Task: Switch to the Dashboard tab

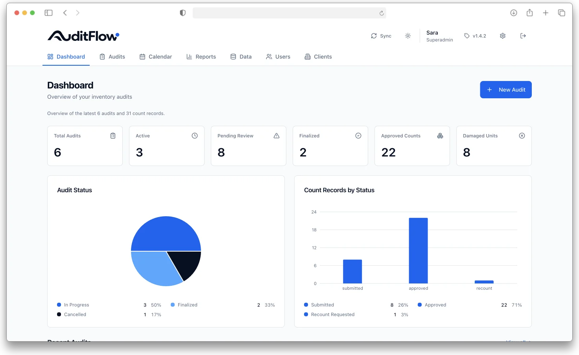Action: tap(66, 57)
